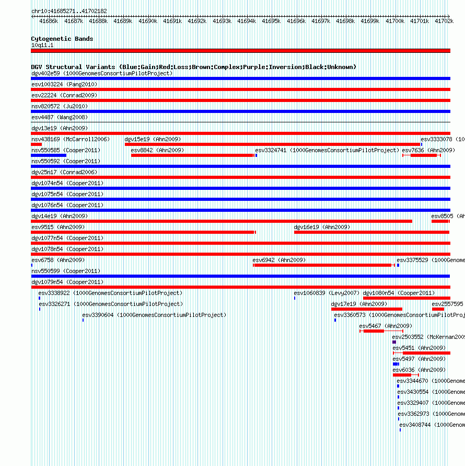Click dgv1078n54 (Cooper2011) label
Viewport: 465px width, 466px height.
pos(67,249)
